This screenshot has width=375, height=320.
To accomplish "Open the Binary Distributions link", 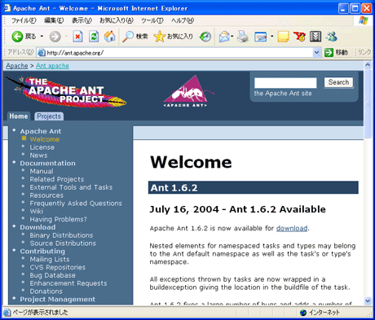I will pos(61,235).
